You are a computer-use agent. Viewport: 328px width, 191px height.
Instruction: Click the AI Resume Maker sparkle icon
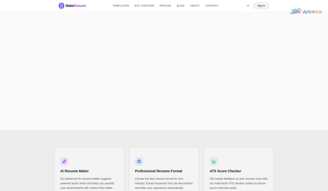pos(65,162)
